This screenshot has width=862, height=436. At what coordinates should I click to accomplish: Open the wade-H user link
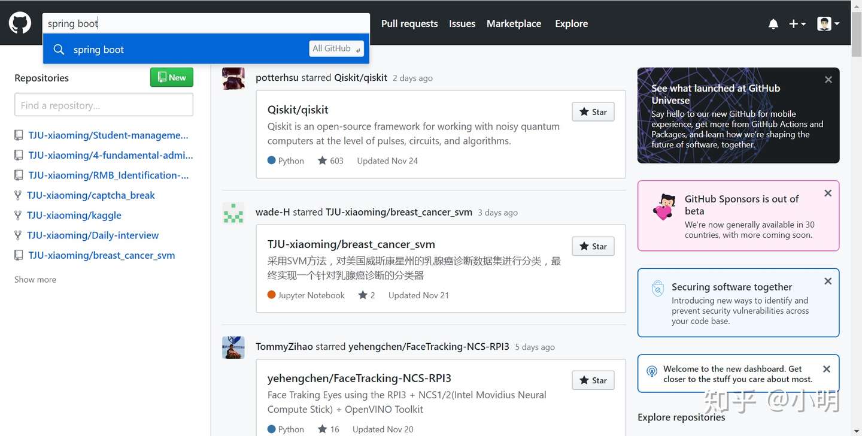pos(273,212)
